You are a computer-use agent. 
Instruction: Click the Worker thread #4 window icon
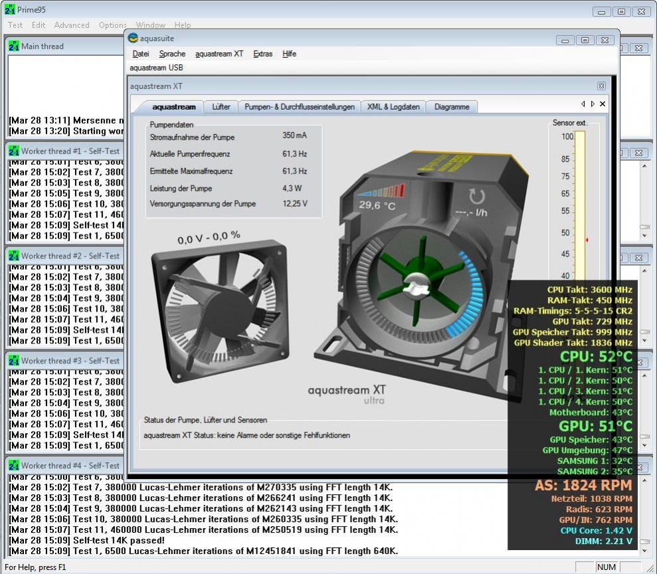[x=14, y=465]
